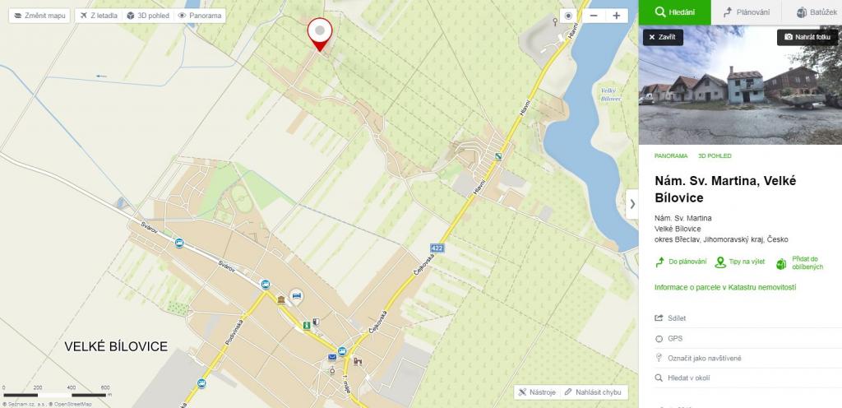Switch to Z letadla aerial view

[x=99, y=16]
